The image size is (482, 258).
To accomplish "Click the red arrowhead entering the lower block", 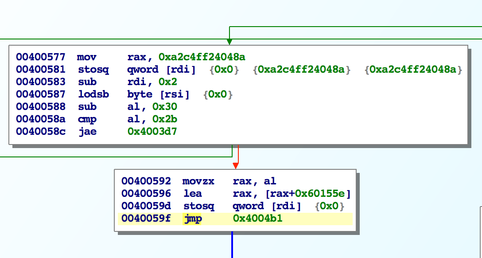I will coord(236,165).
